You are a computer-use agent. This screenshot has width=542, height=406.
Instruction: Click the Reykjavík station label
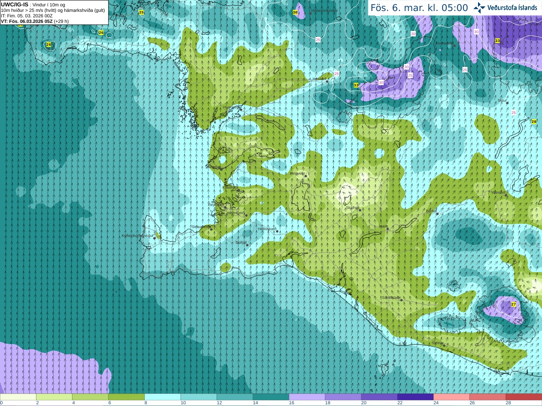coord(216,204)
